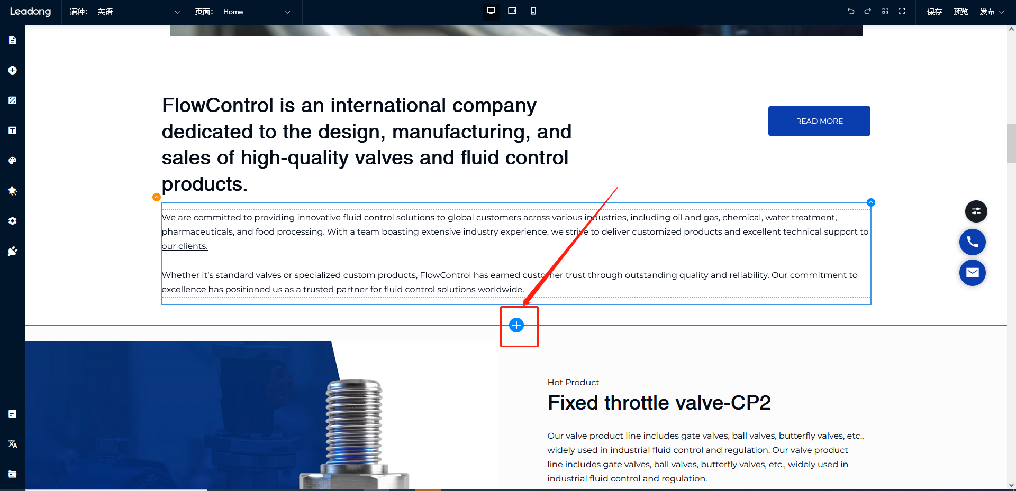
Task: Click 预览 to preview the site
Action: coord(960,12)
